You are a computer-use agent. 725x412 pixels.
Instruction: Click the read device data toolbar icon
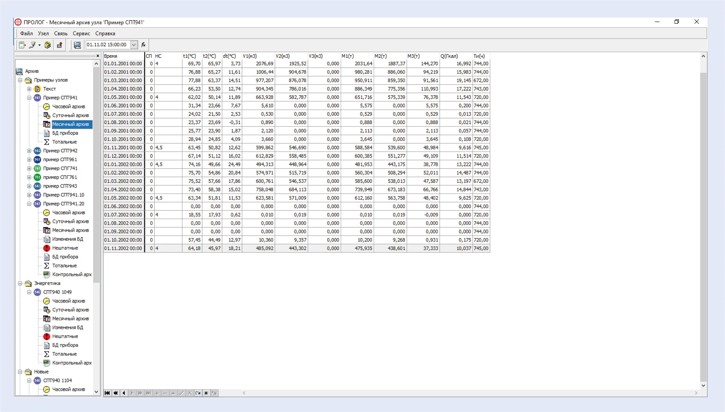(x=22, y=45)
